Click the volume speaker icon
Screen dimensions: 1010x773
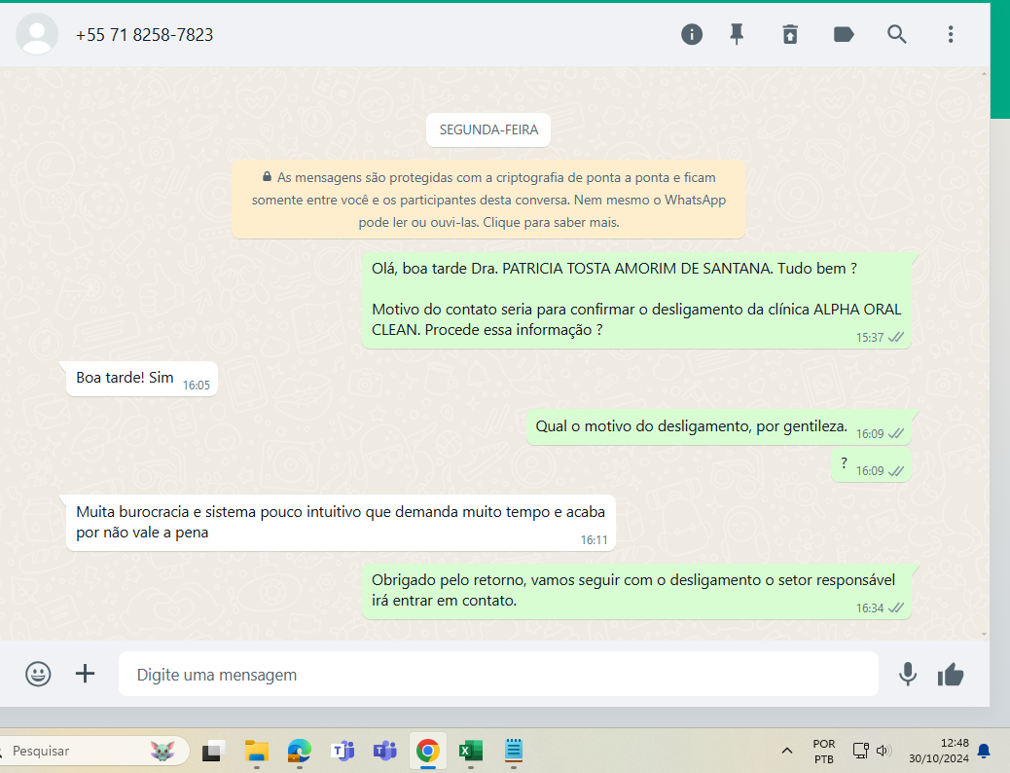[884, 751]
